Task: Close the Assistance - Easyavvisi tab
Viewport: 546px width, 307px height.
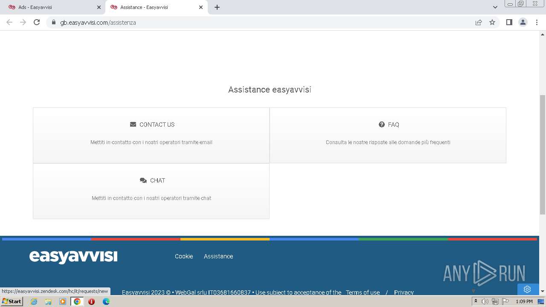Action: (x=201, y=7)
